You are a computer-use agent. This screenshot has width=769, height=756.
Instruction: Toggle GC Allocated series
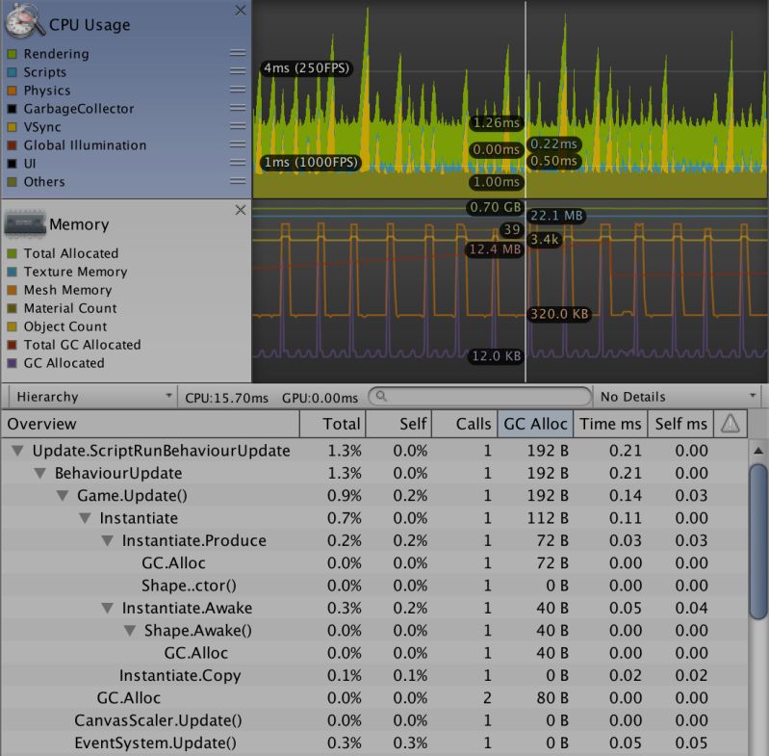tap(13, 363)
